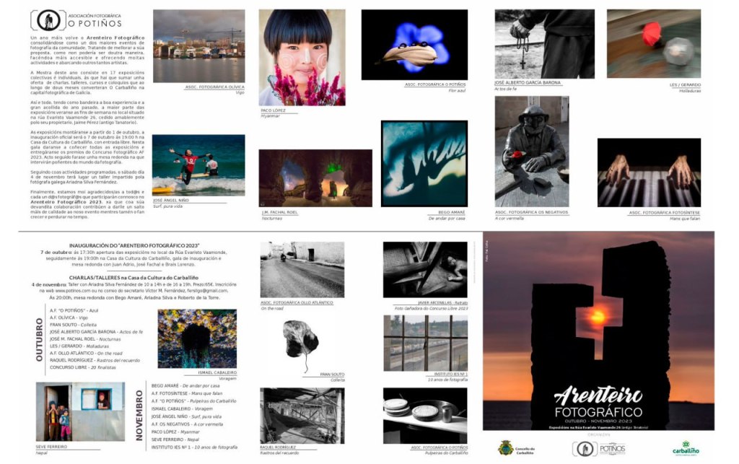Screen dimensions: 739x464
Task: Select the Actos de fe rosary photo
Action: coord(544,43)
